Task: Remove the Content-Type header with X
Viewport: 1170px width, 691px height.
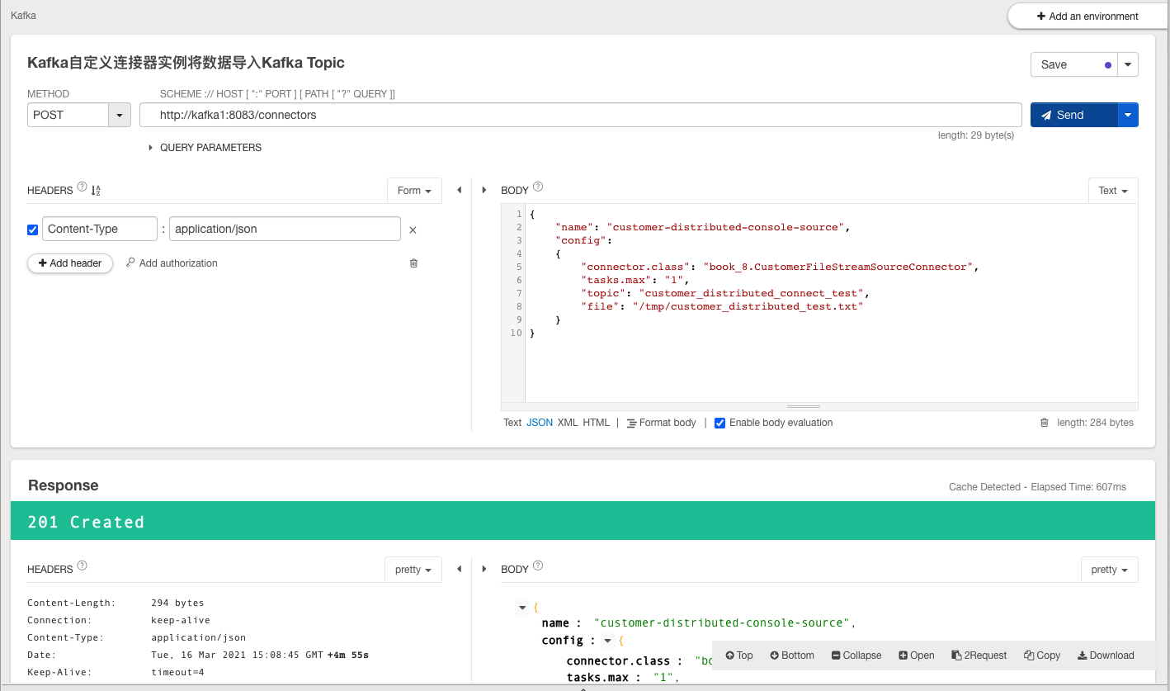Action: pos(413,230)
